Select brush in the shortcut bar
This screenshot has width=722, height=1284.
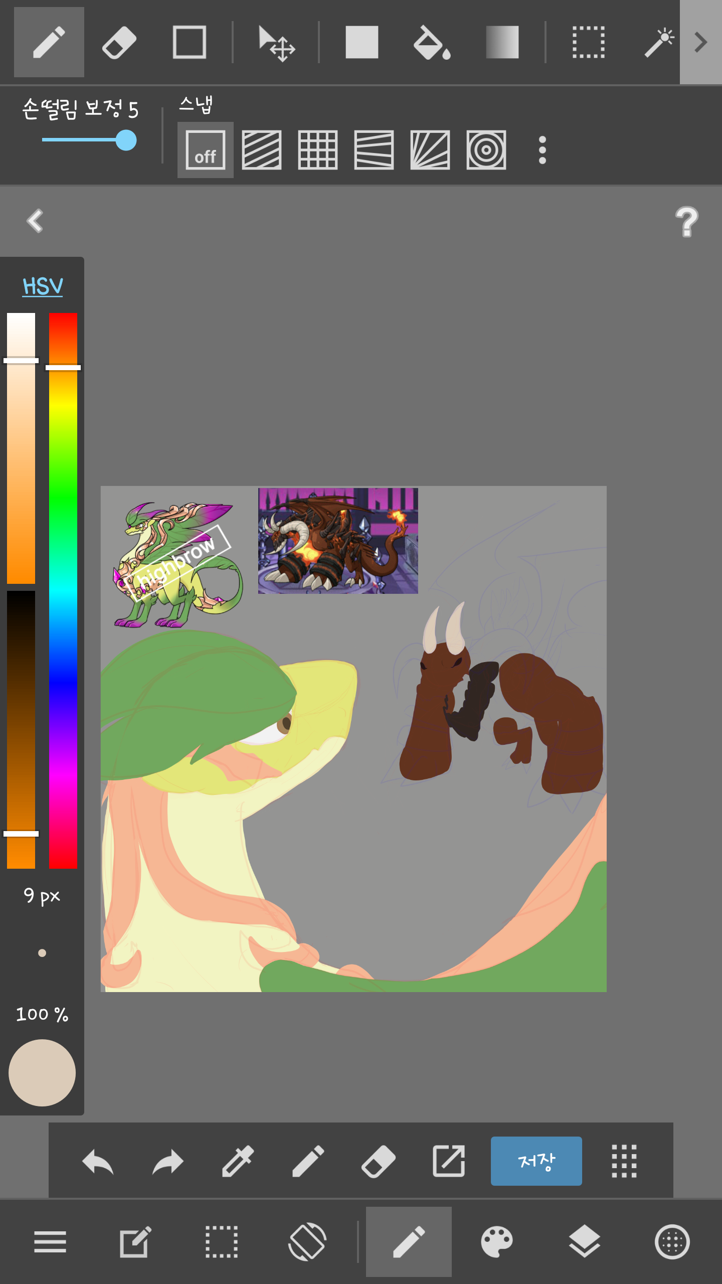[x=308, y=1161]
